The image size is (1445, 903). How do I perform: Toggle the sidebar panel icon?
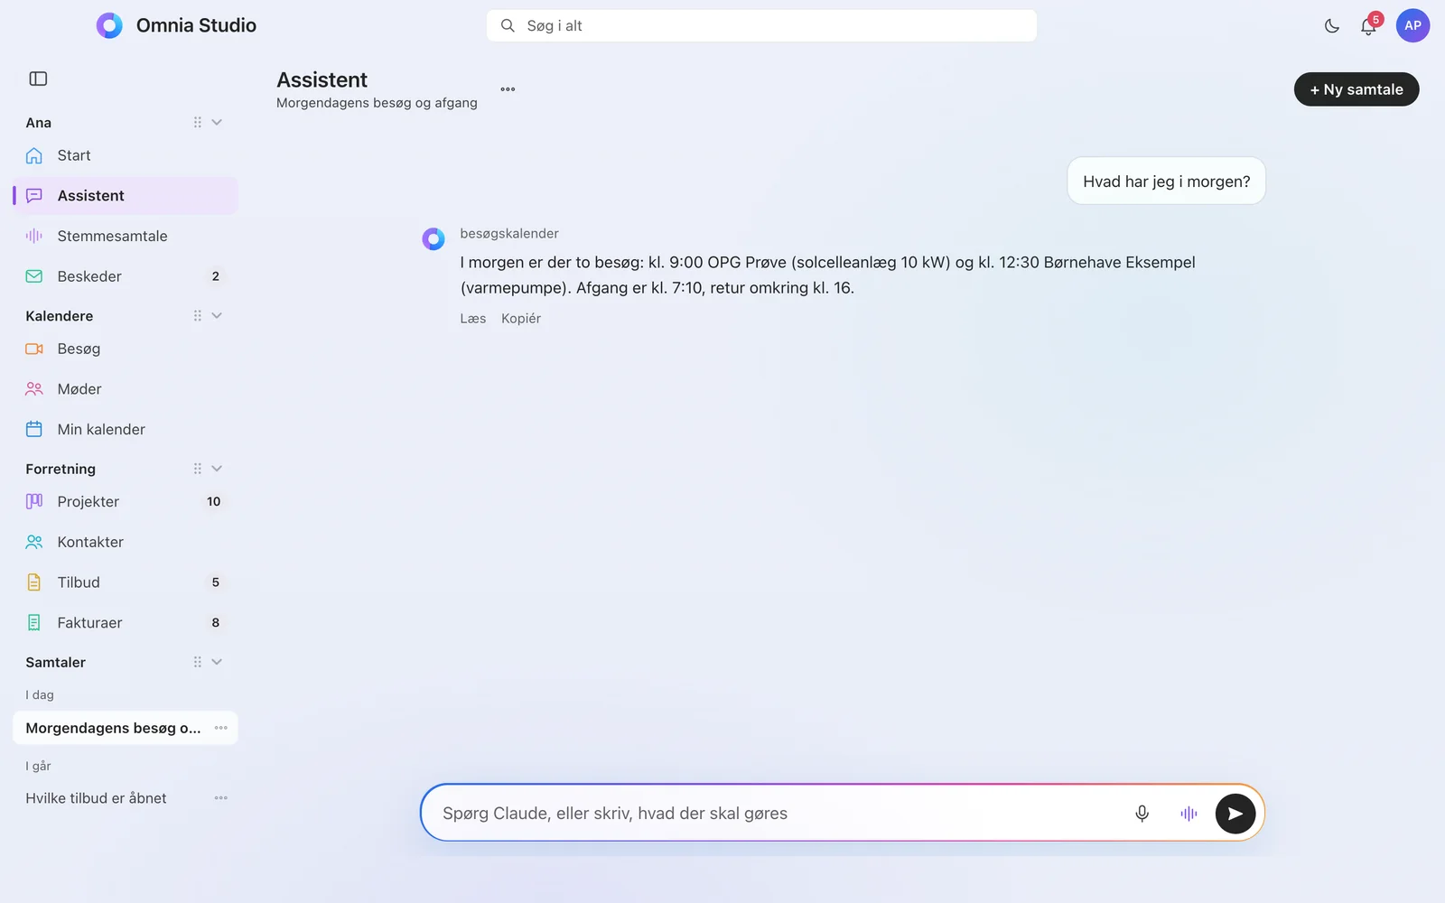(x=38, y=79)
